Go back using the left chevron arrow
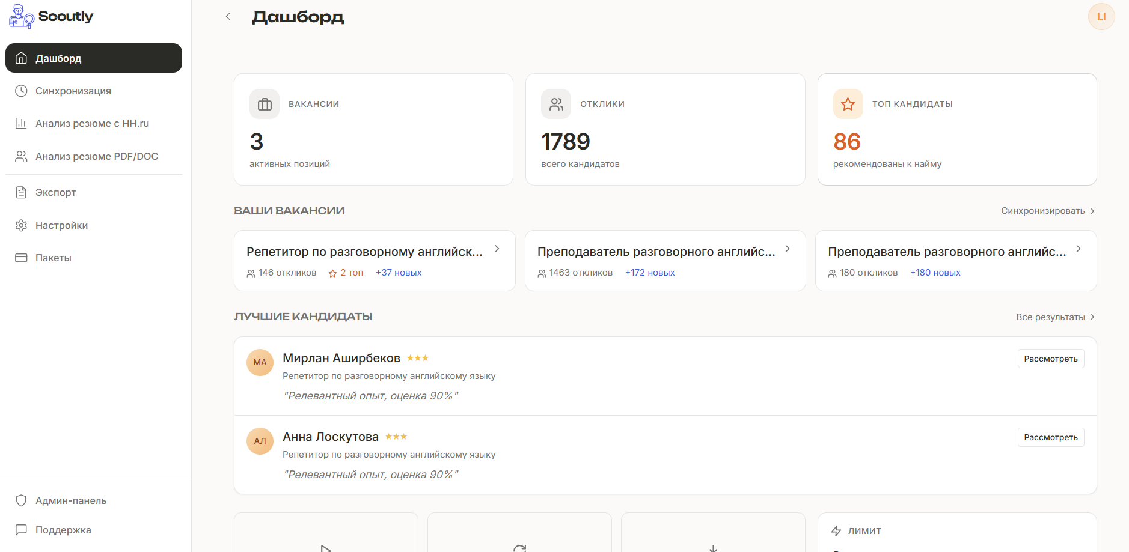This screenshot has height=552, width=1129. (228, 17)
